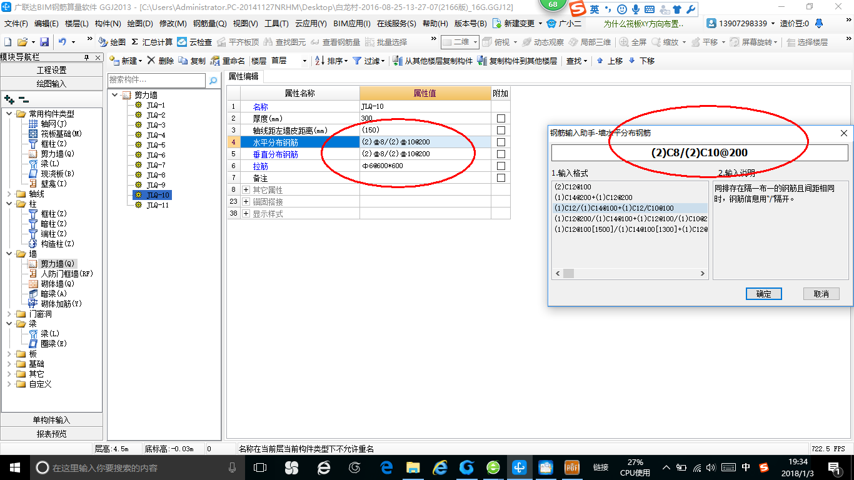
Task: Click the 绘图输入 panel button
Action: [x=52, y=84]
